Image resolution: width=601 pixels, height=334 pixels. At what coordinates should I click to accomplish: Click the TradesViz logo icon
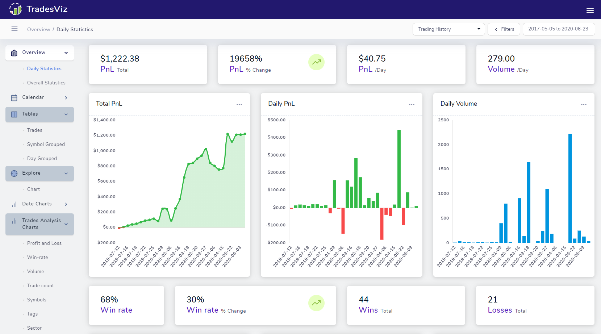(x=15, y=9)
